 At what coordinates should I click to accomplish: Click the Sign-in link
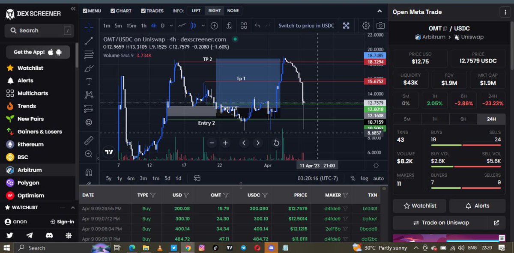point(62,222)
